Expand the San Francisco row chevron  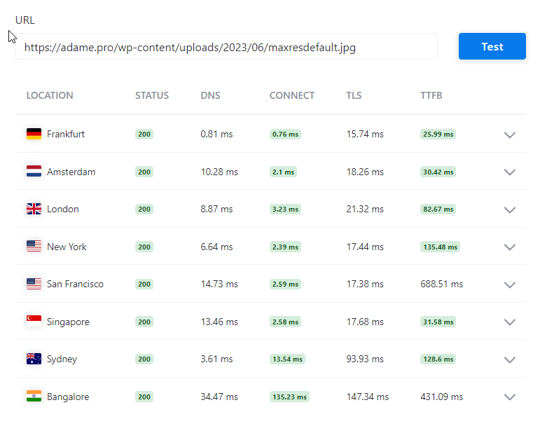[x=510, y=284]
